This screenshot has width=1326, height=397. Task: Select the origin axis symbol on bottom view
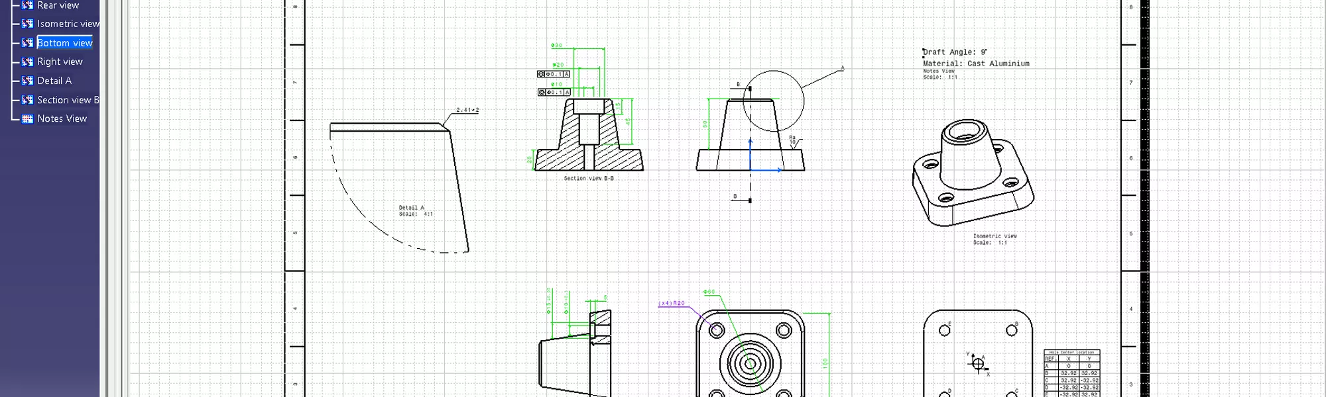(978, 363)
